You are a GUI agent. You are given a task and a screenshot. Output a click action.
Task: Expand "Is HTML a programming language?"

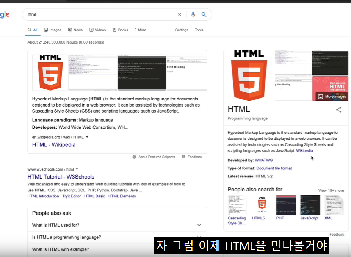[x=117, y=237]
